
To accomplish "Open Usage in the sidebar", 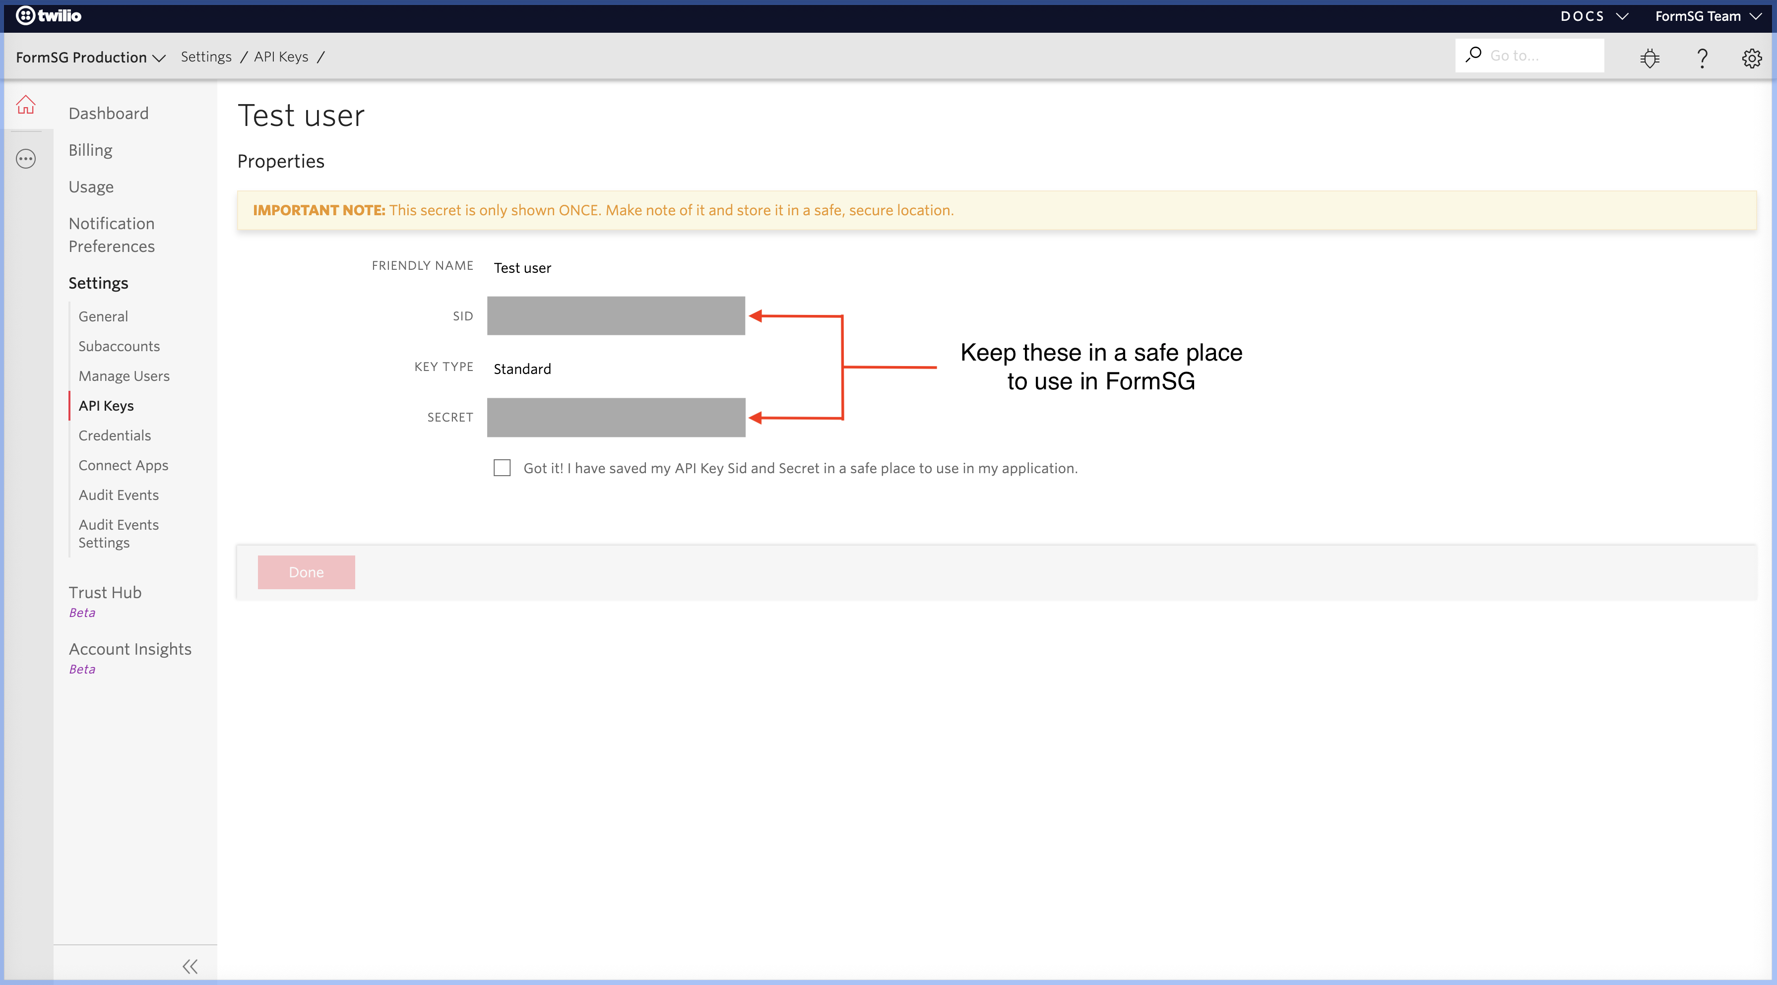I will pos(91,187).
